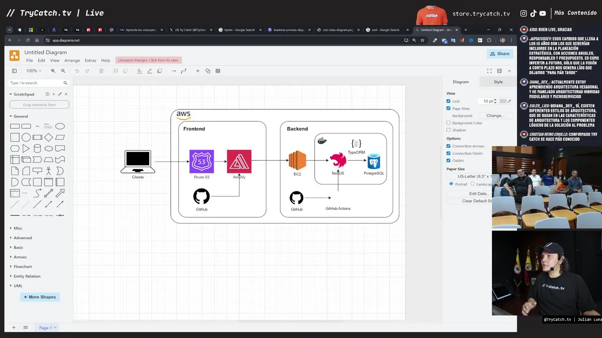The width and height of the screenshot is (602, 338).
Task: Enter fullscreen with the toolbar icon
Action: tap(489, 71)
